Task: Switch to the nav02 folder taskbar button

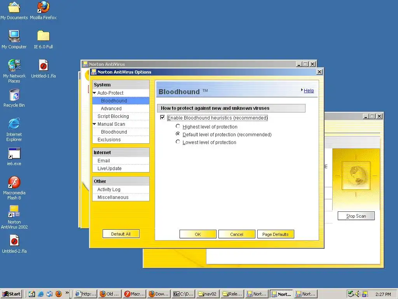Action: coord(208,294)
